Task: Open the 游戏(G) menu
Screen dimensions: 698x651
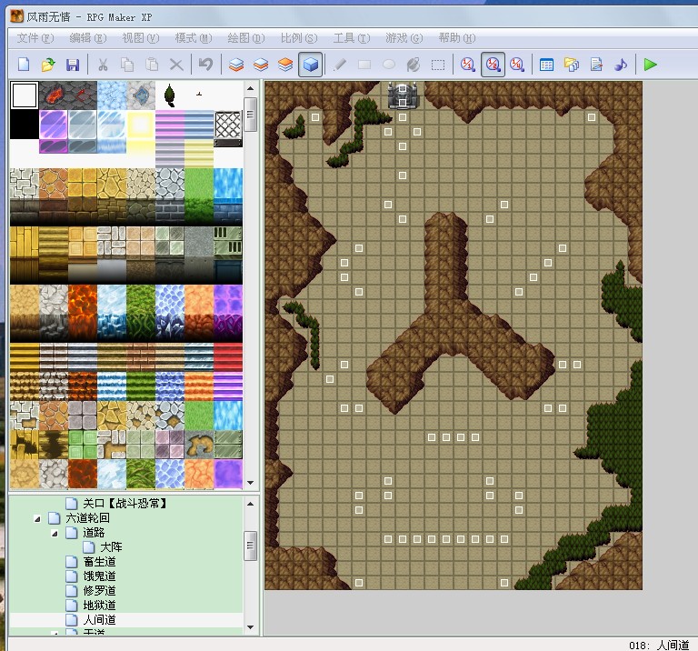Action: (404, 38)
